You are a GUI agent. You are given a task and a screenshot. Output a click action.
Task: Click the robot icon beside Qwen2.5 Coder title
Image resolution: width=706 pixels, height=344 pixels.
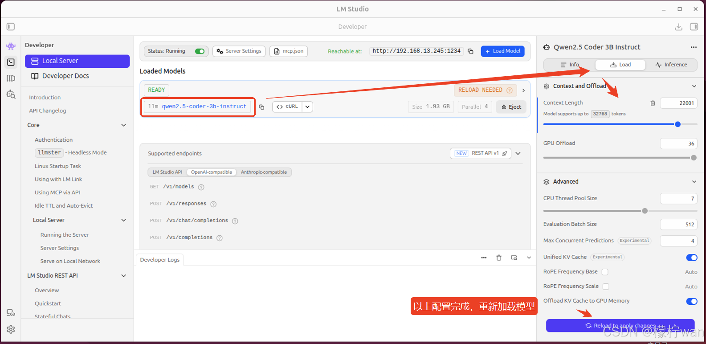pyautogui.click(x=547, y=47)
